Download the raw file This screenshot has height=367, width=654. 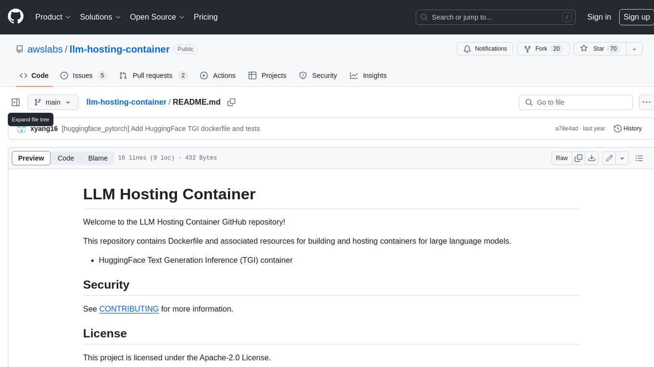pos(592,158)
